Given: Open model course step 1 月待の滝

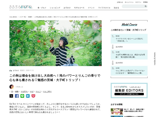Looking at the screenshot, I should (x=129, y=38).
